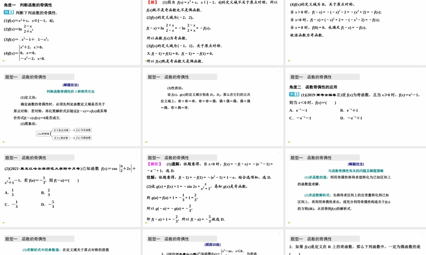The image size is (426, 255).
Task: Click the 例2 badge
Action: [x=294, y=94]
